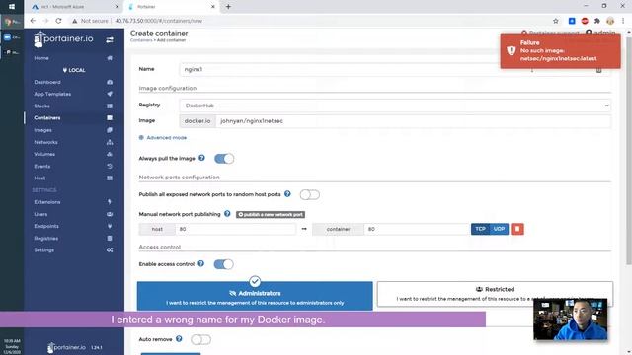Open App Templates in the sidebar
632x355 pixels.
pyautogui.click(x=52, y=94)
